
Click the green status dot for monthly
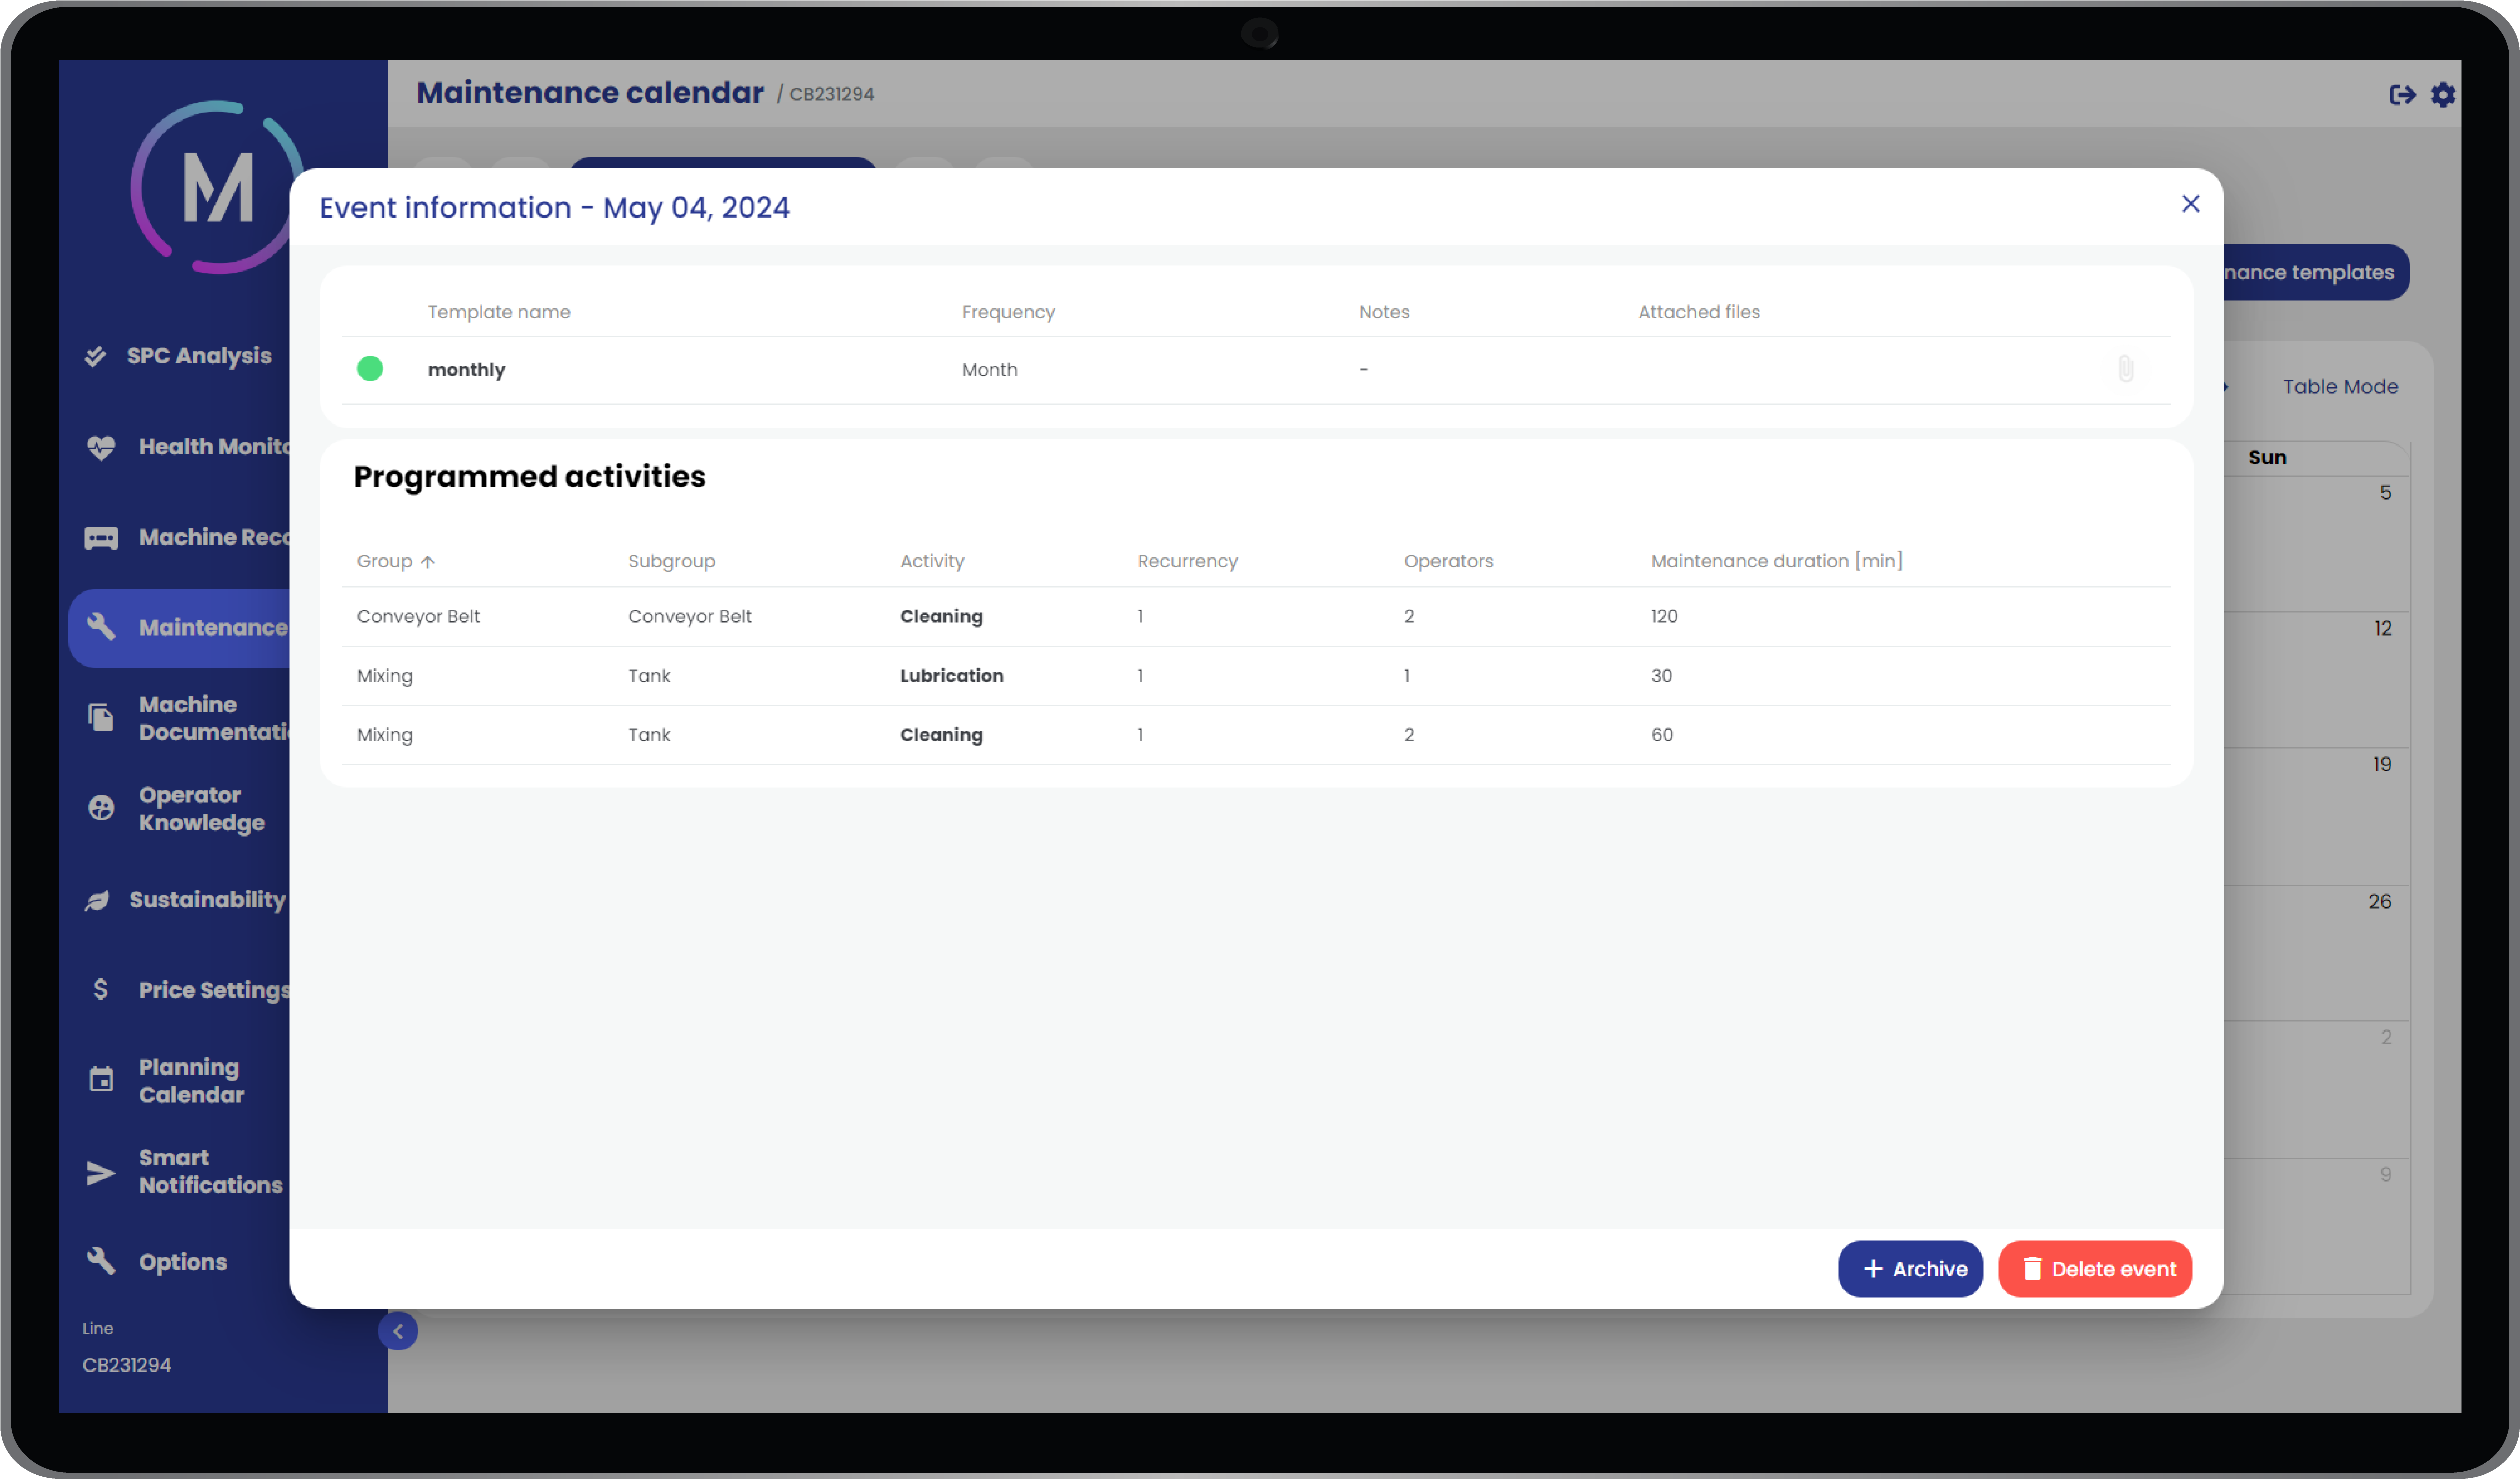click(x=370, y=369)
